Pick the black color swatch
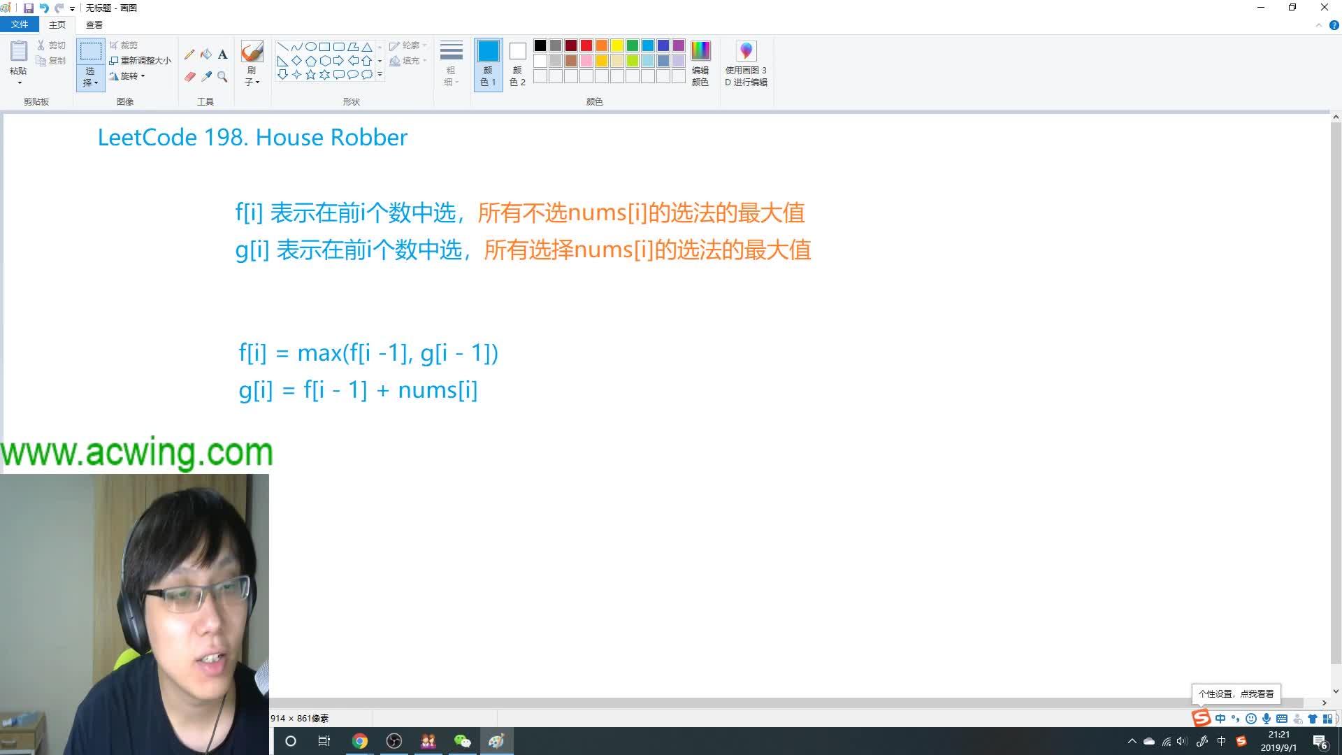 [540, 45]
